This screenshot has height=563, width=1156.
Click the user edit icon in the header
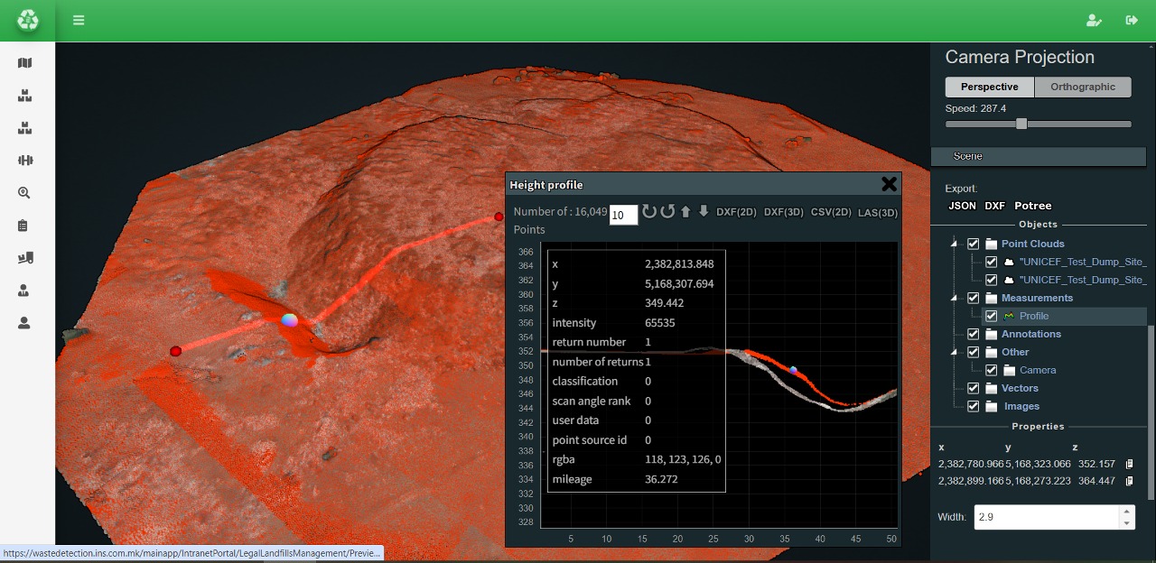[x=1094, y=20]
